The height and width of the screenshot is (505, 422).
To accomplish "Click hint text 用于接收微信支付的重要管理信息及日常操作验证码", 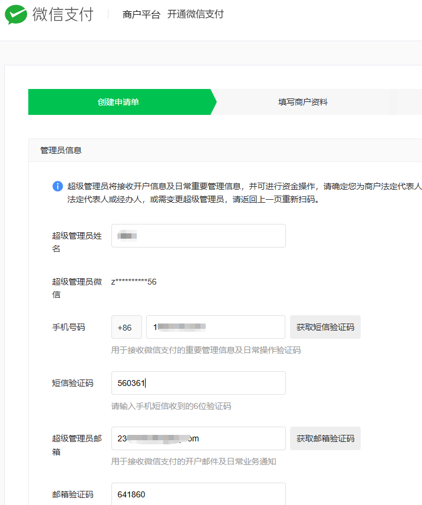I will (206, 350).
